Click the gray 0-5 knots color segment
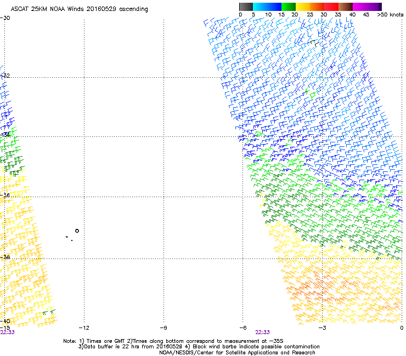Screen dimensions: 406x356 [x=246, y=7]
